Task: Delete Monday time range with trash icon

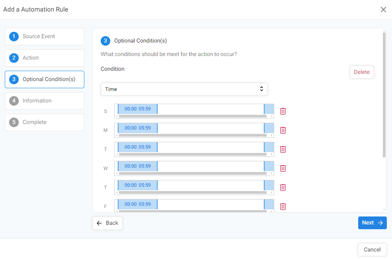Action: pyautogui.click(x=283, y=130)
